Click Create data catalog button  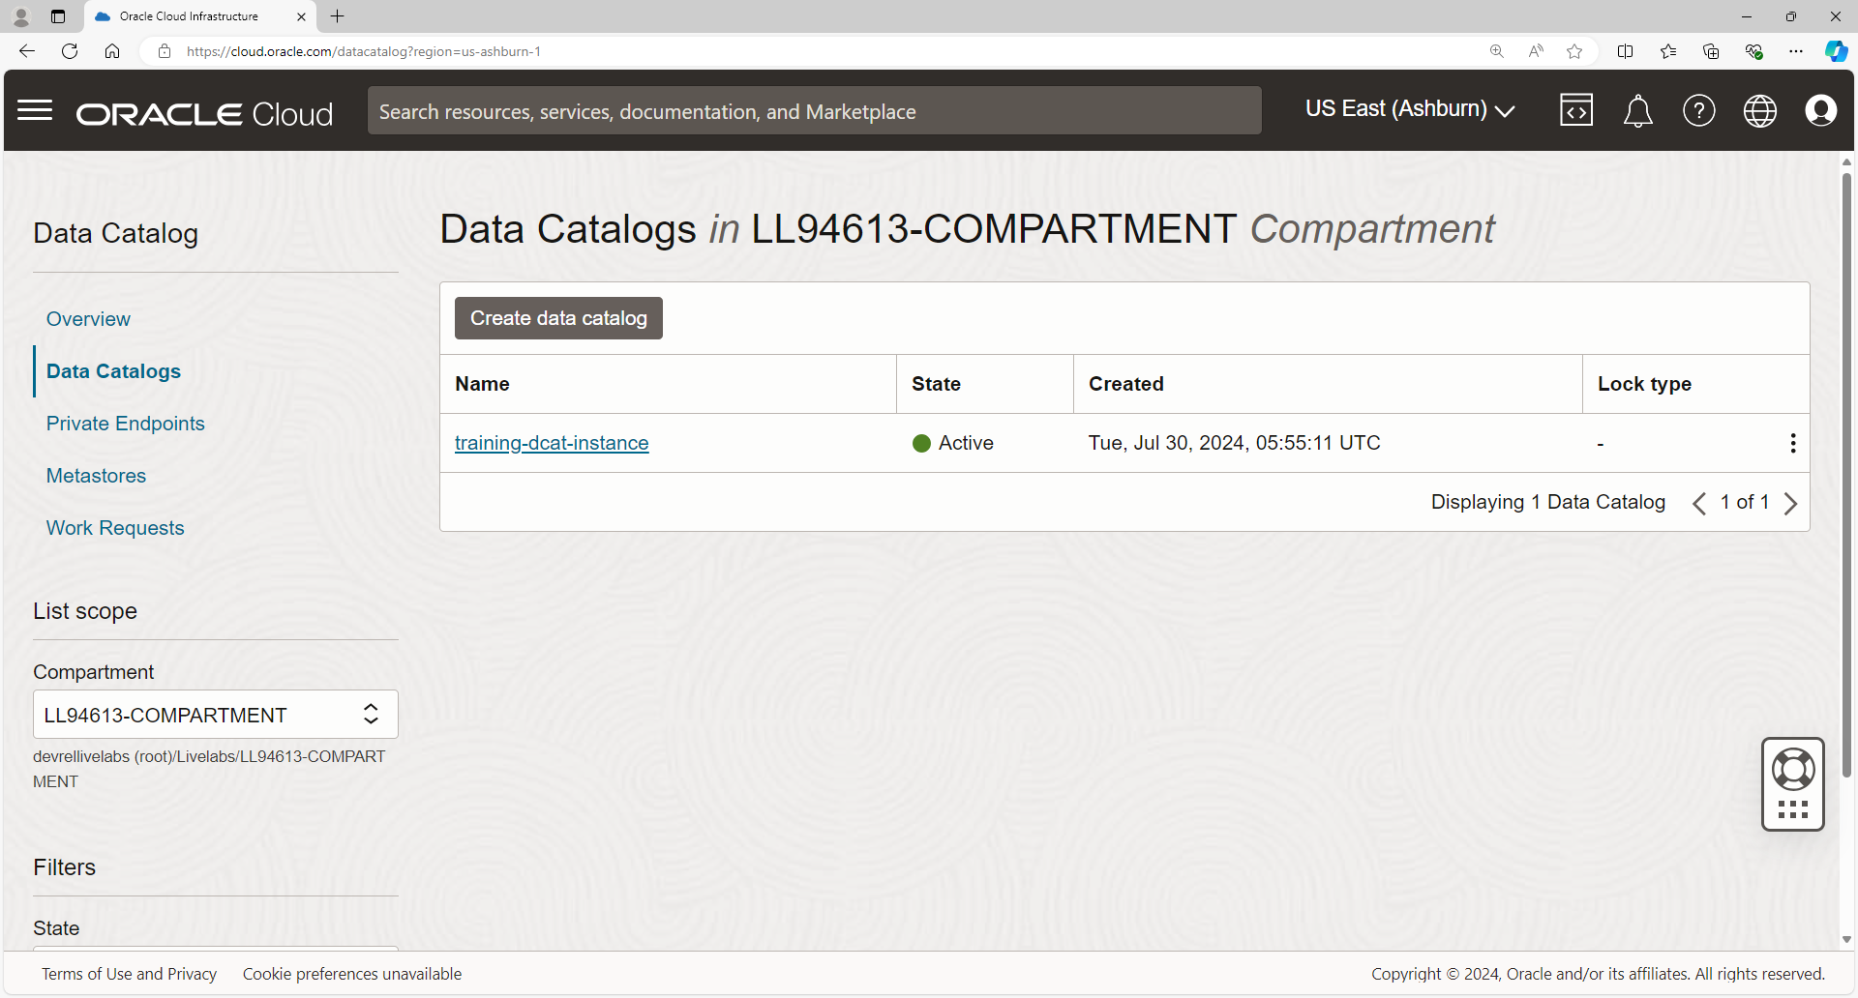tap(558, 318)
